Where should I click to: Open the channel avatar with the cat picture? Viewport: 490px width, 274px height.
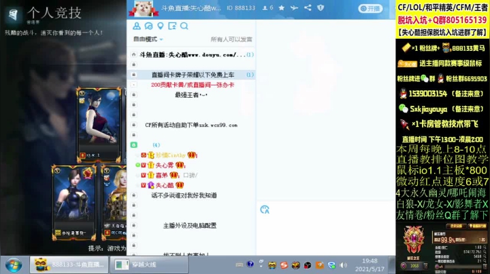pos(144,8)
